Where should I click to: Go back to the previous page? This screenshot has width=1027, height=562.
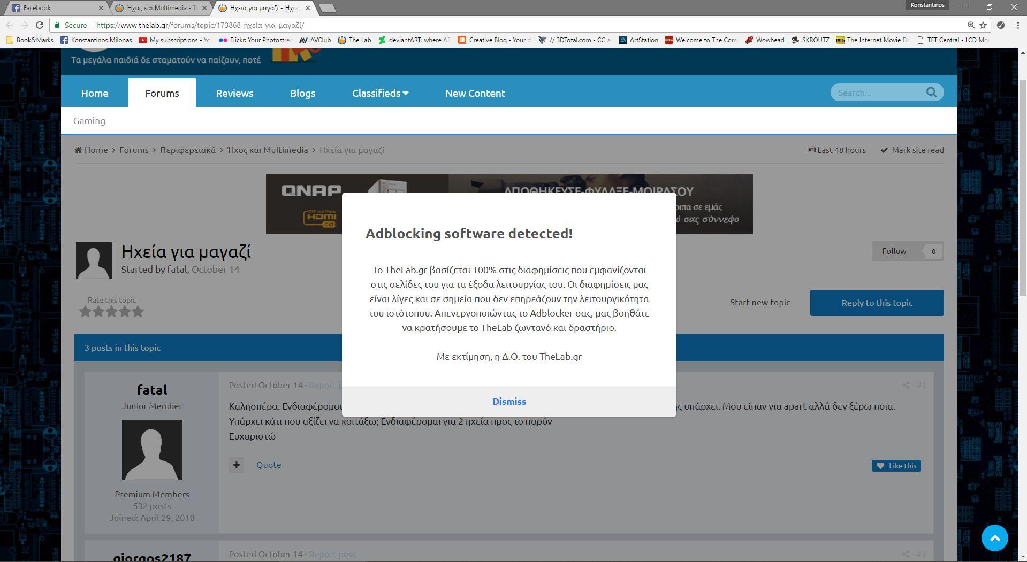point(10,25)
